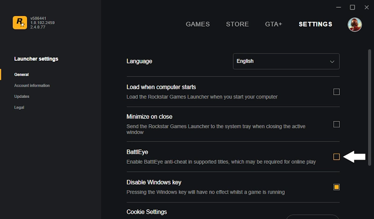Screen dimensions: 374x219
Task: Open the Legal settings section
Action: [x=19, y=107]
